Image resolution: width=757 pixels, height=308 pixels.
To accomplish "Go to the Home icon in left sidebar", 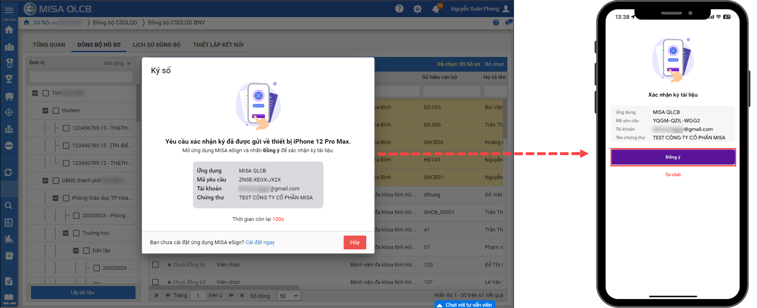I will (9, 30).
